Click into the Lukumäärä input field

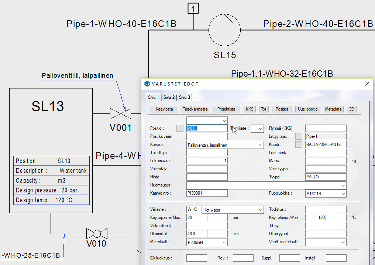pos(207,161)
